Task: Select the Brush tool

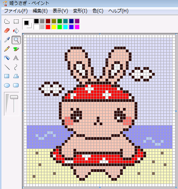Action: [16, 49]
